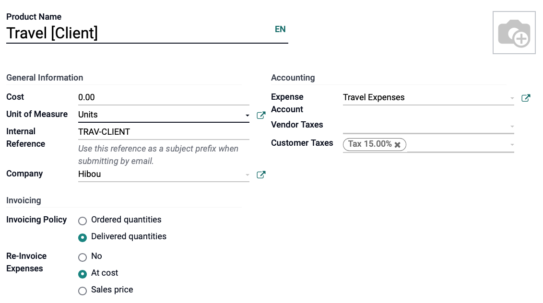Viewport: 543px width, 303px height.
Task: Select Delivered quantities invoicing policy
Action: 83,237
